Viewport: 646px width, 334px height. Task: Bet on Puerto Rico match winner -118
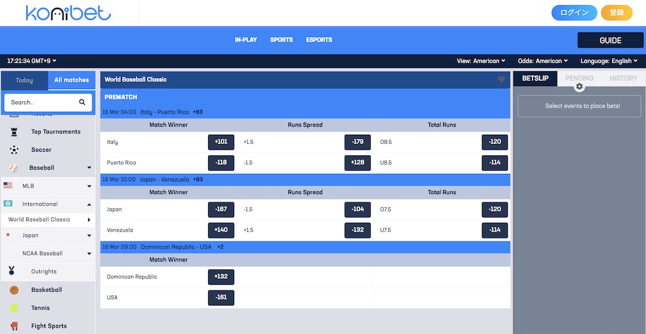pos(221,162)
